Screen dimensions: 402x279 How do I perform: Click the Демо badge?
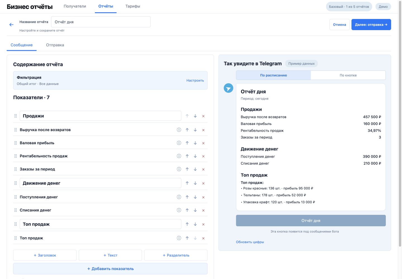tap(383, 7)
